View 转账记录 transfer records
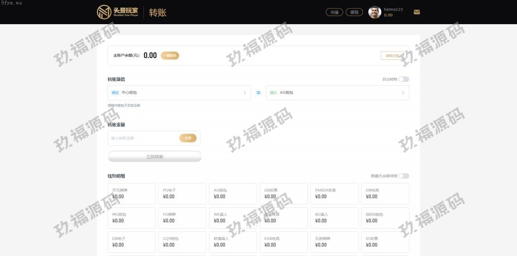 coord(392,55)
